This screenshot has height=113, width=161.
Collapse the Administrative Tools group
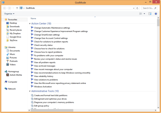point(30,91)
